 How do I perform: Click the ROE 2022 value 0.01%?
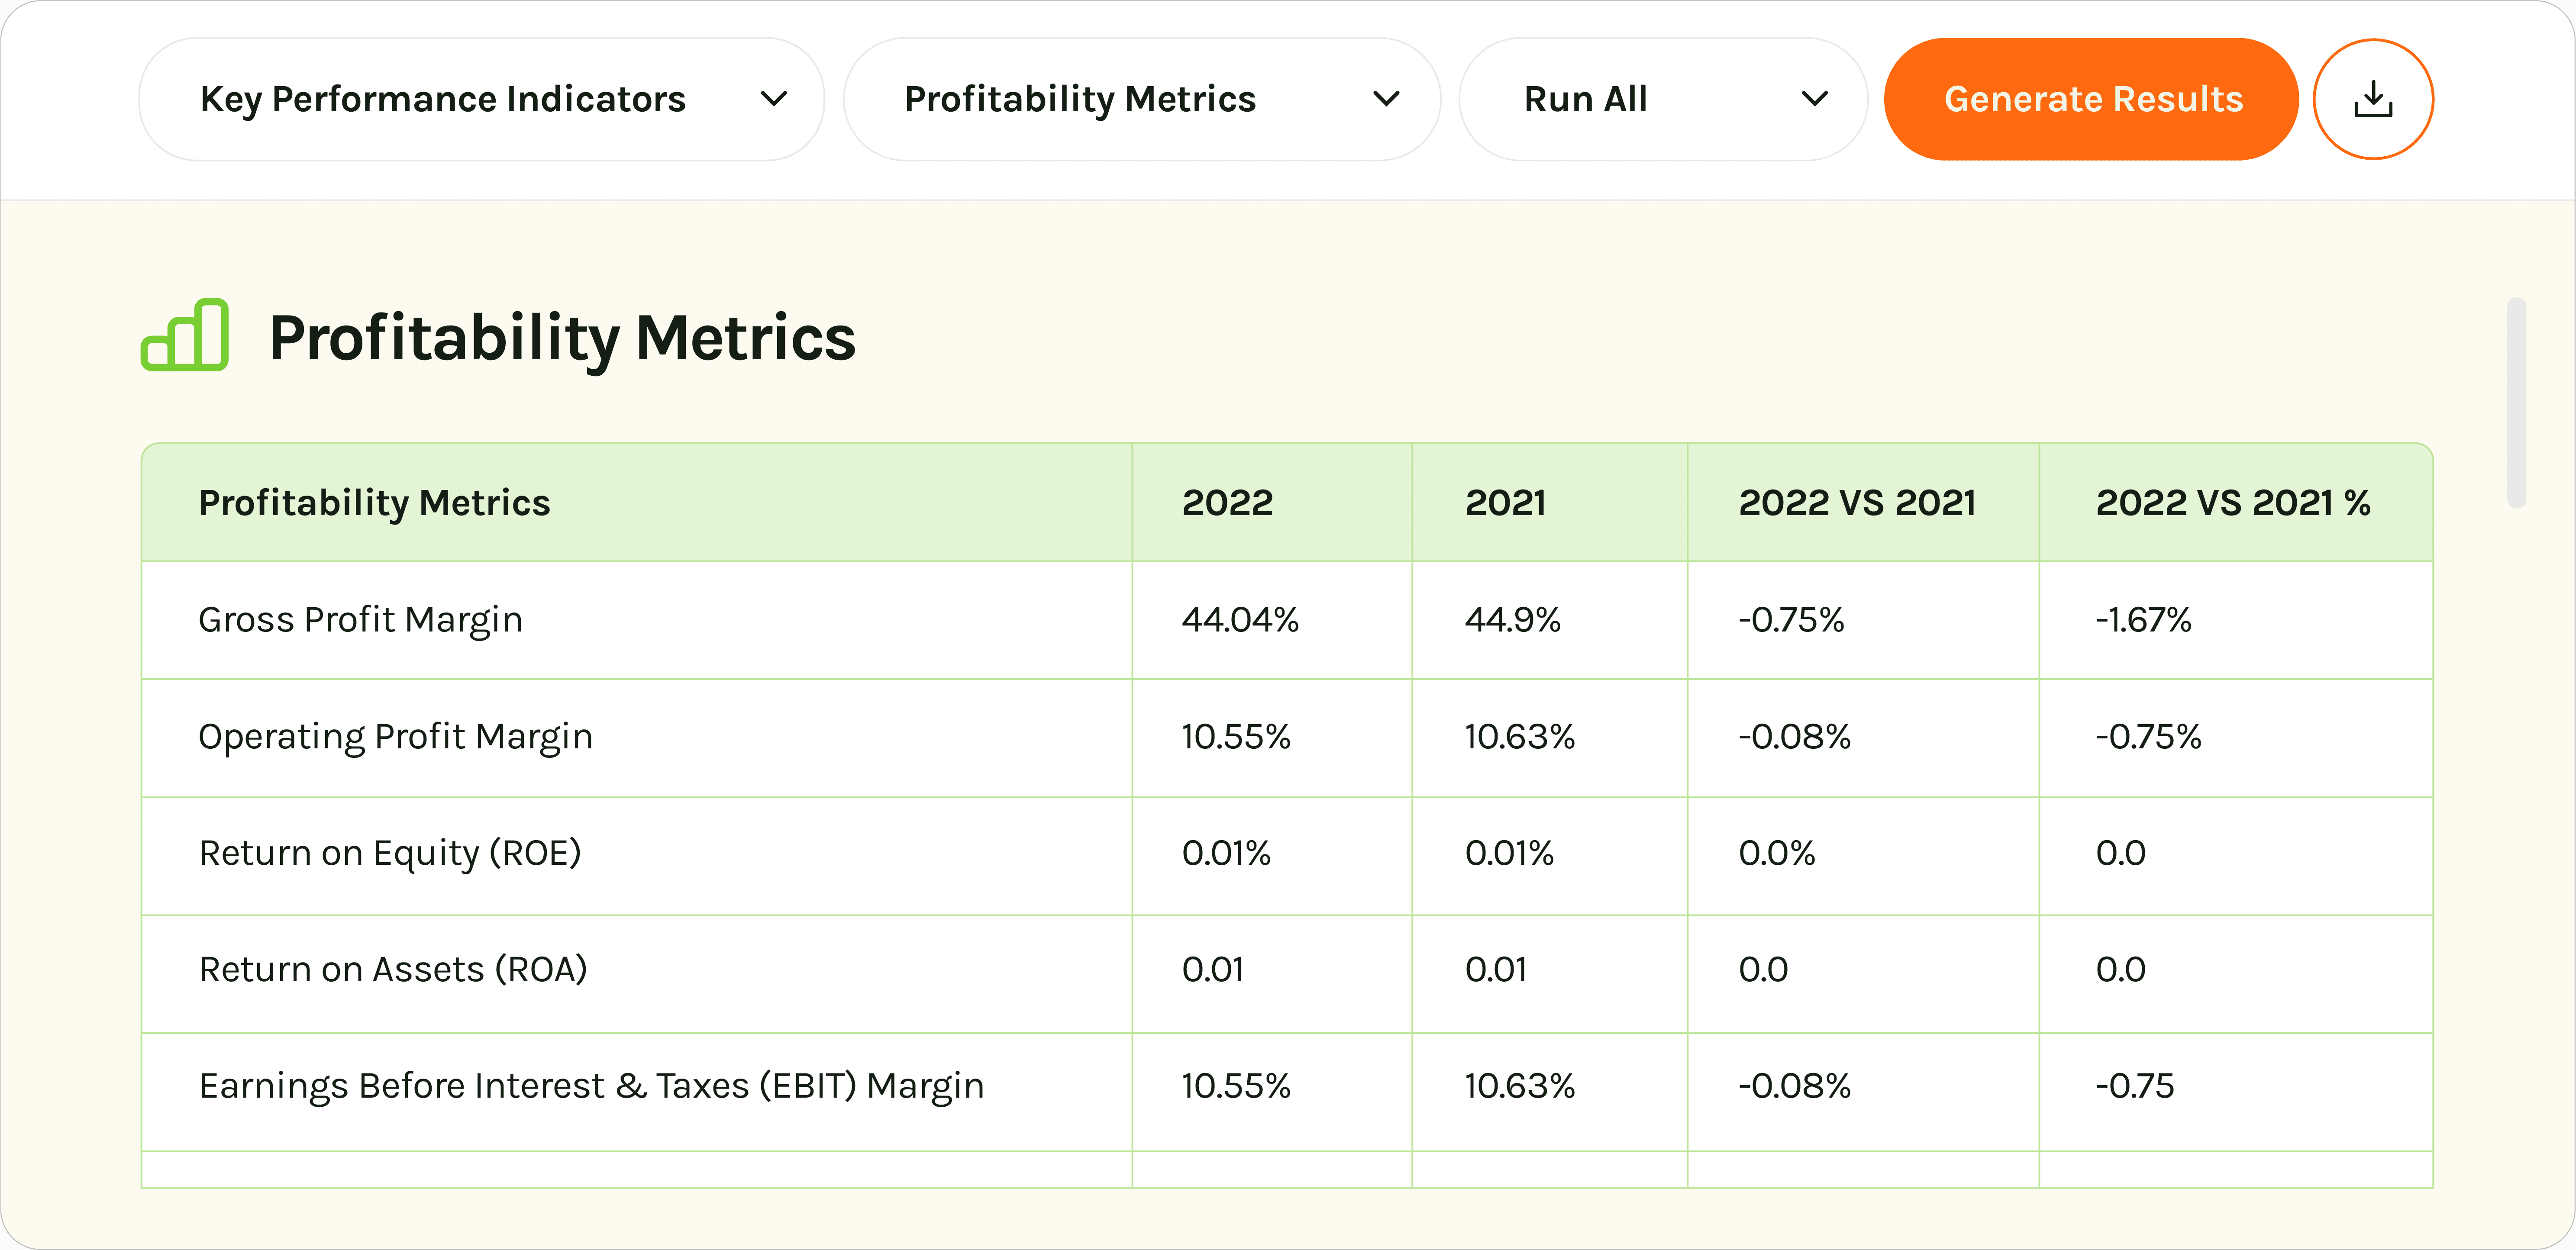1226,853
